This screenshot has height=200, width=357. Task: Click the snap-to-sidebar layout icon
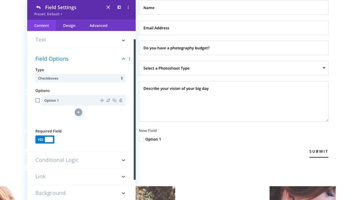tap(119, 7)
